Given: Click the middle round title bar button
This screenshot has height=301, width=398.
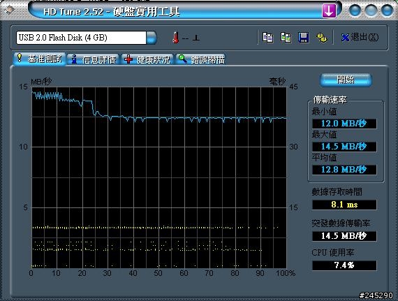Looking at the screenshot, I should 371,10.
